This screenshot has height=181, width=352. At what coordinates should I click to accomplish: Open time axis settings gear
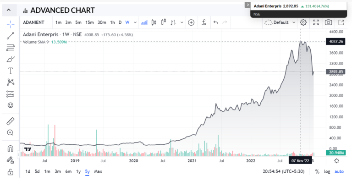[336, 161]
